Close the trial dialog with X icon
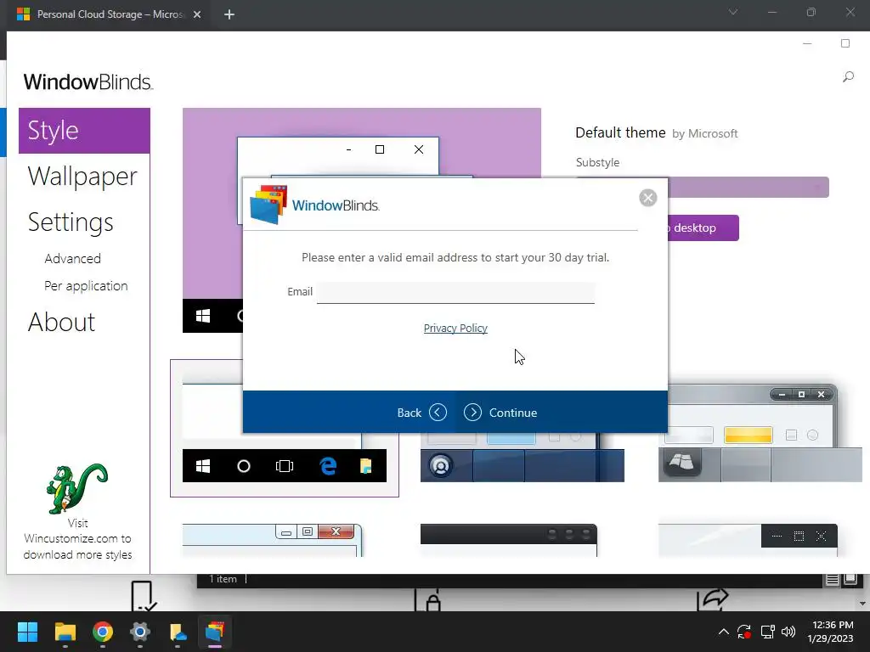870x652 pixels. point(647,198)
